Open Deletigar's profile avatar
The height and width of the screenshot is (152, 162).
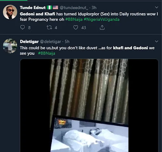tap(10, 46)
